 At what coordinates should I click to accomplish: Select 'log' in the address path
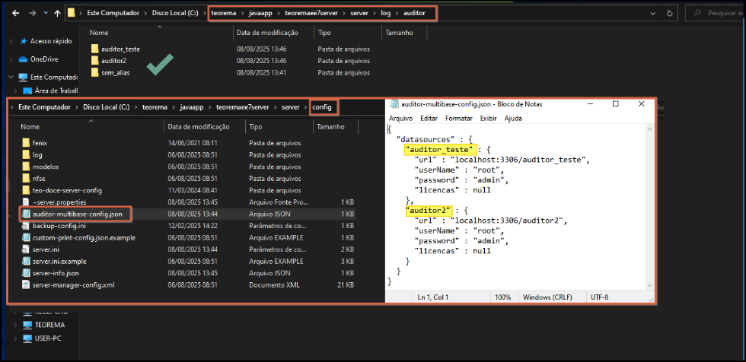pyautogui.click(x=385, y=13)
